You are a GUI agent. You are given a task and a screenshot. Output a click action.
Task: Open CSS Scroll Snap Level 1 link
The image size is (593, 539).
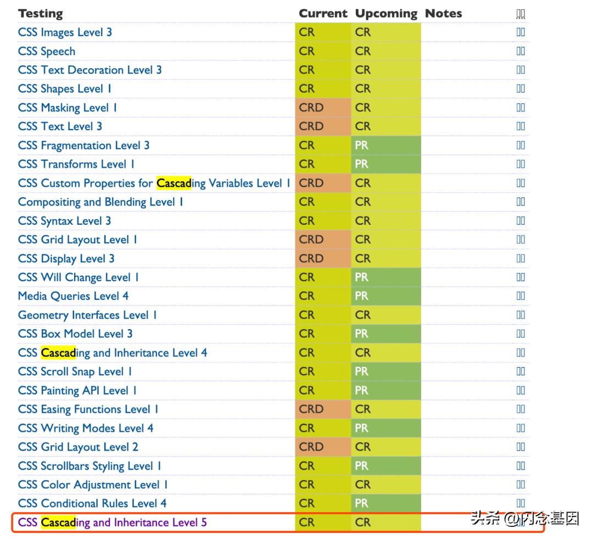(75, 372)
